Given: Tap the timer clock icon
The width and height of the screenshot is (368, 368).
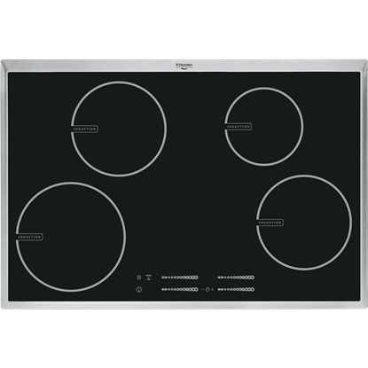Looking at the screenshot, I should (207, 289).
